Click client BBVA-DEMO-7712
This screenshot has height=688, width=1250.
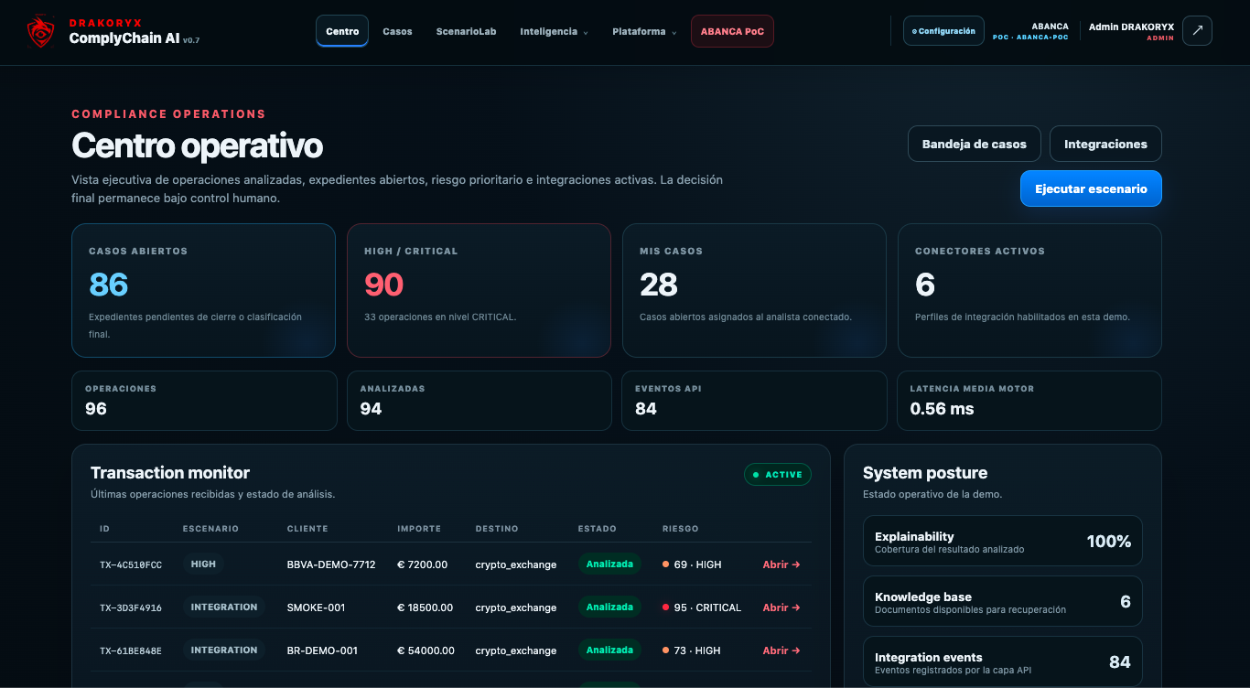[x=331, y=564]
